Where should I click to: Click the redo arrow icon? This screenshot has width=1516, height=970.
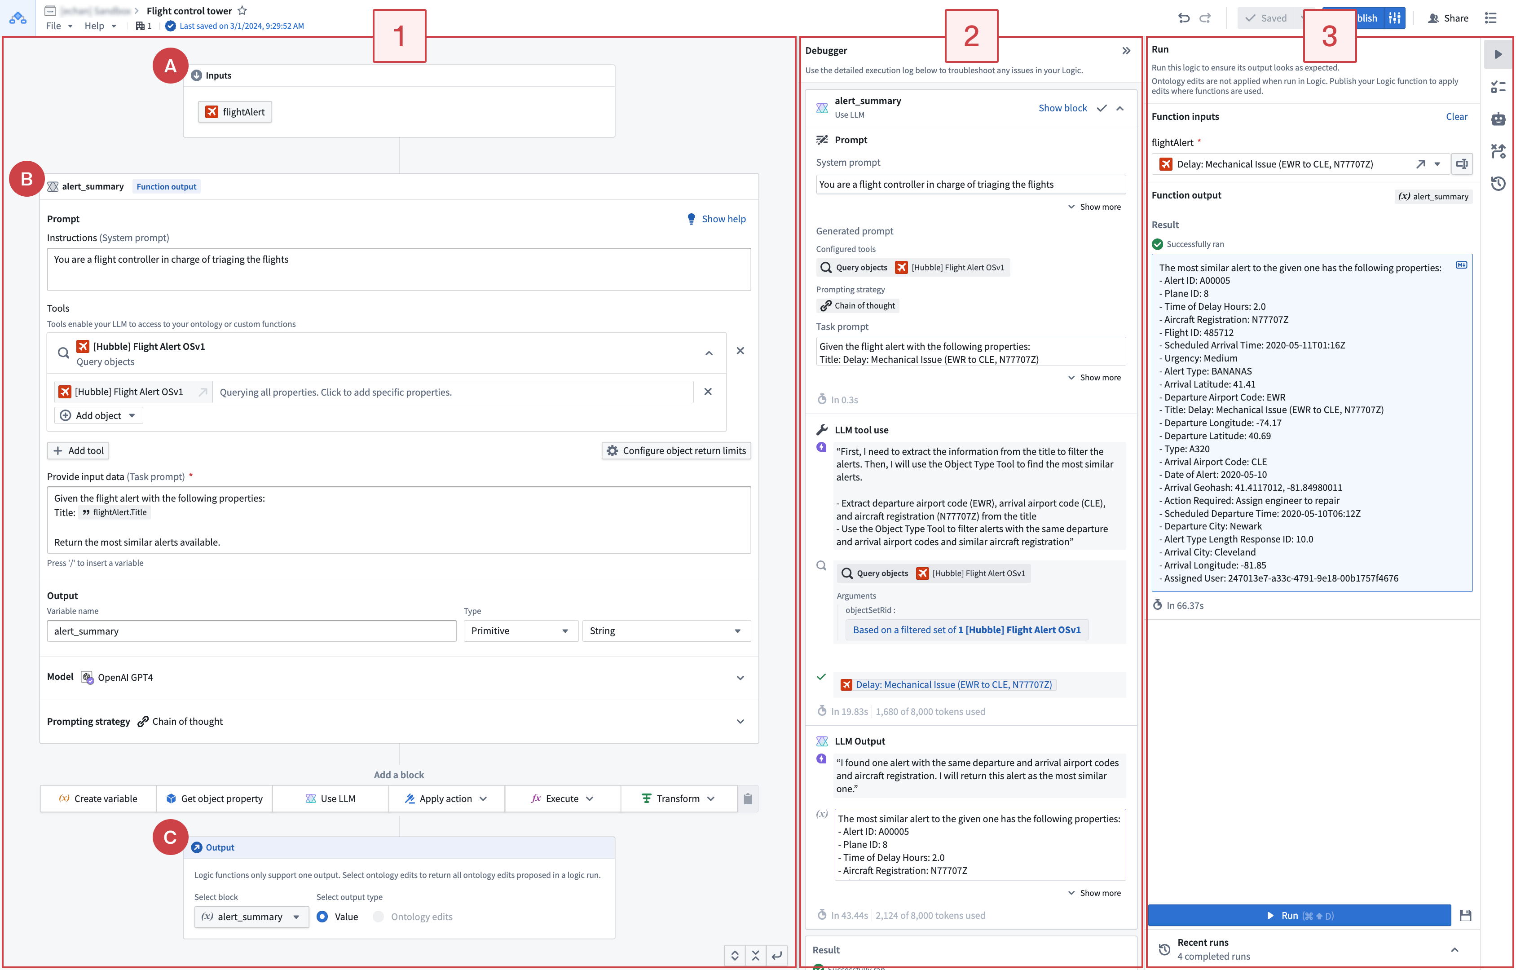[1206, 18]
